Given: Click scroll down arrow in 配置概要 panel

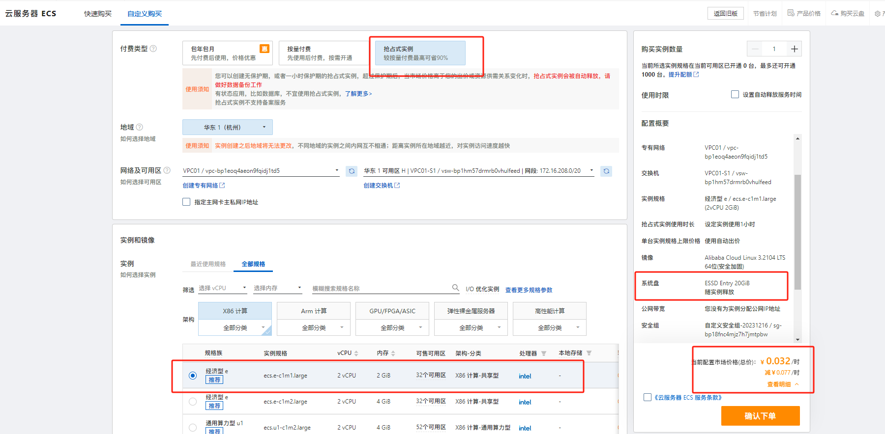Looking at the screenshot, I should point(797,339).
